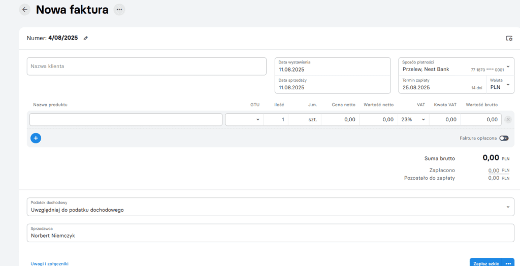This screenshot has width=520, height=266.
Task: Click the Nazwa klienta input field
Action: point(146,66)
